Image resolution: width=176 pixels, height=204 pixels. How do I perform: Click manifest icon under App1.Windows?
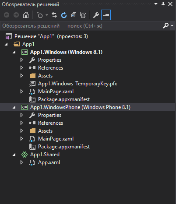pos(32,99)
